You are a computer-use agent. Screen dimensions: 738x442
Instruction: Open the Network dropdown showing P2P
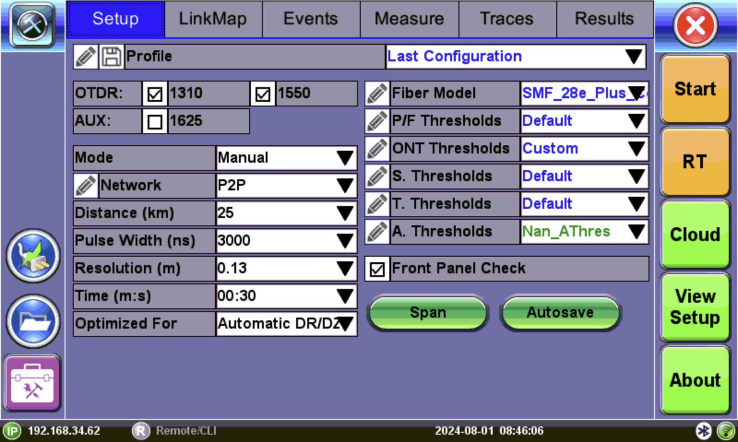(x=286, y=186)
